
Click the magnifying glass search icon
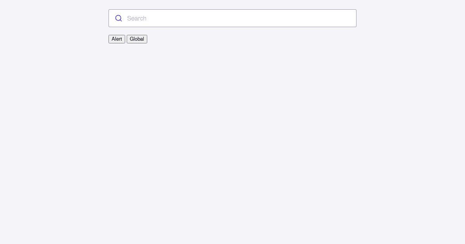[x=119, y=18]
